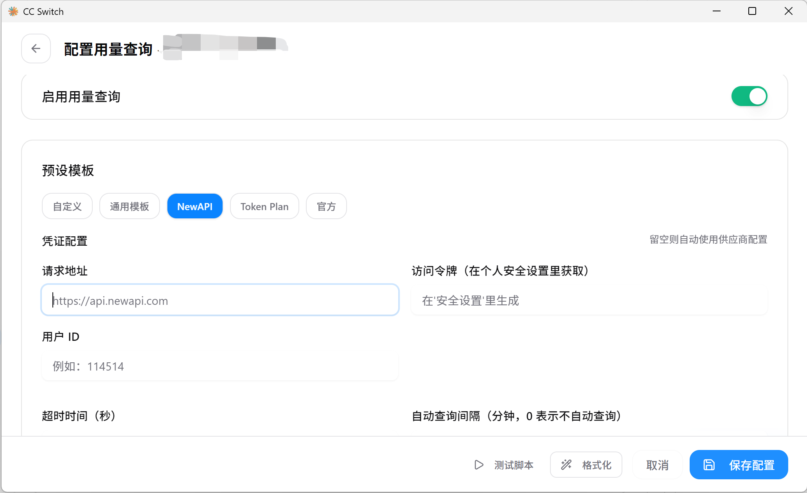
Task: Click the 凭证配置 section label
Action: coord(65,241)
